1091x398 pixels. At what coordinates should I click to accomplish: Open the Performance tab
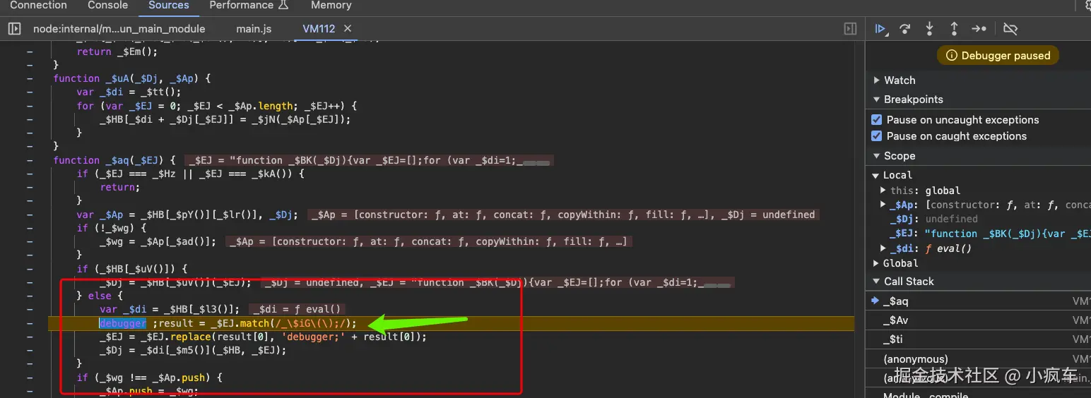pyautogui.click(x=241, y=6)
